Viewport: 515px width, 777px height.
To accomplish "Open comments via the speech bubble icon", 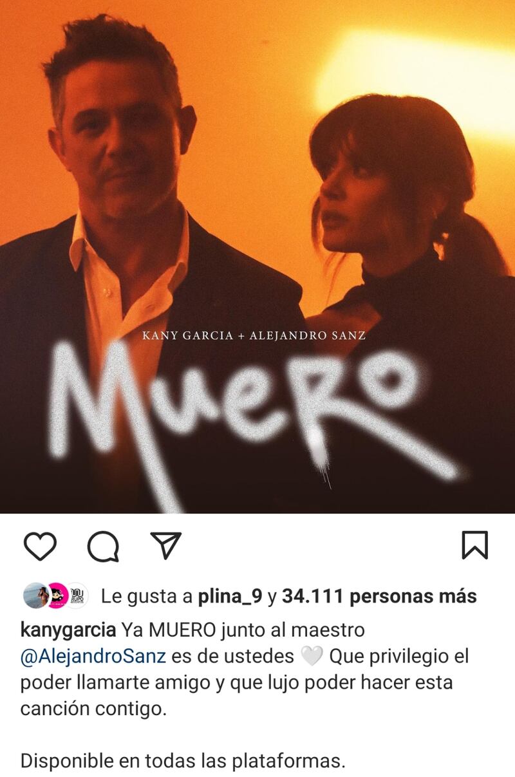I will coord(103,547).
